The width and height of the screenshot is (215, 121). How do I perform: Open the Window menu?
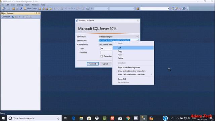click(35, 5)
